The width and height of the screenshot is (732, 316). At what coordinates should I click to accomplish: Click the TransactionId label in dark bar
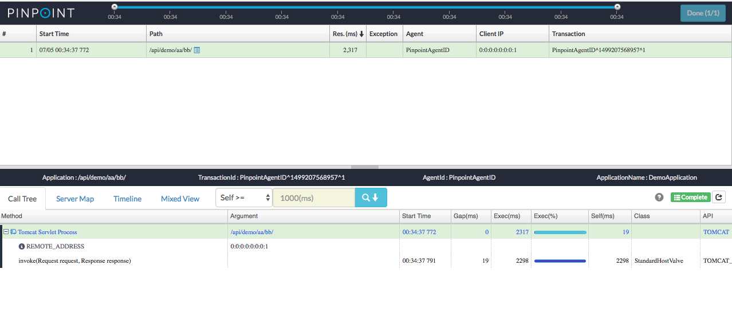click(271, 177)
